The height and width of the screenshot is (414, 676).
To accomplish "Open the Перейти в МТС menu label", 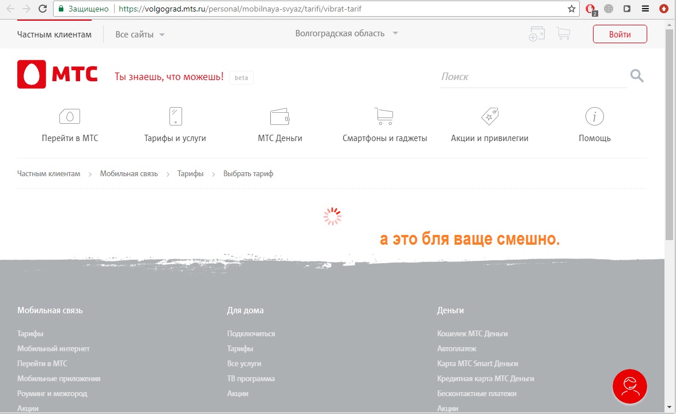I will [x=70, y=138].
